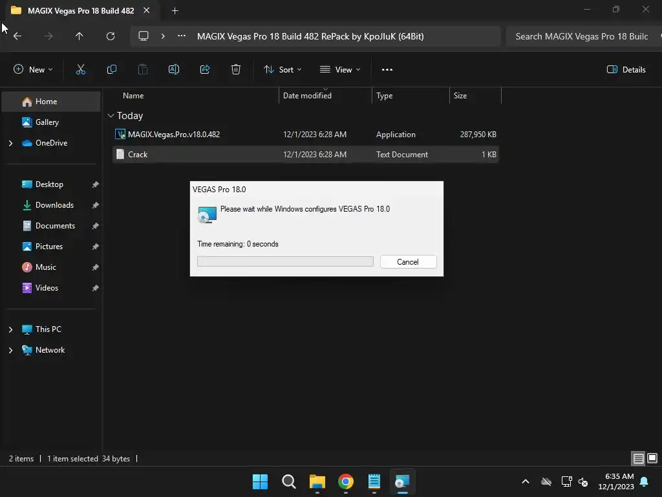Viewport: 662px width, 497px height.
Task: Refresh the current folder
Action: (111, 36)
